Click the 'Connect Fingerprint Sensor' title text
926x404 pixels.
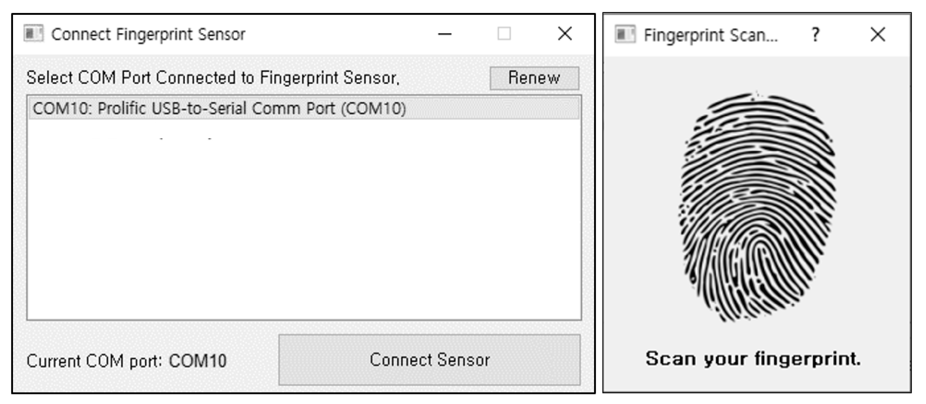(x=148, y=35)
